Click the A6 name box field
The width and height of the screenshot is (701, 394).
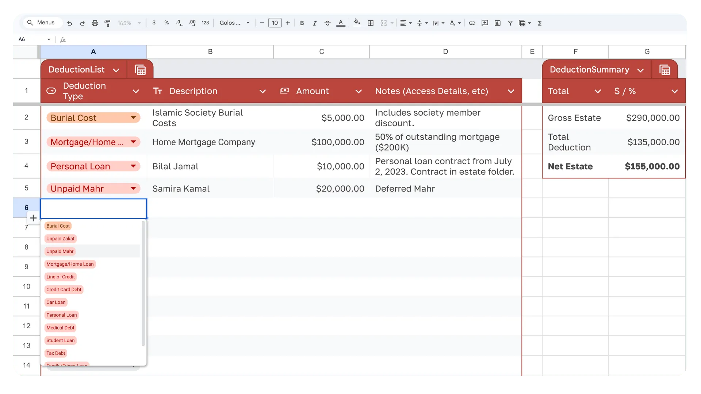pyautogui.click(x=34, y=39)
